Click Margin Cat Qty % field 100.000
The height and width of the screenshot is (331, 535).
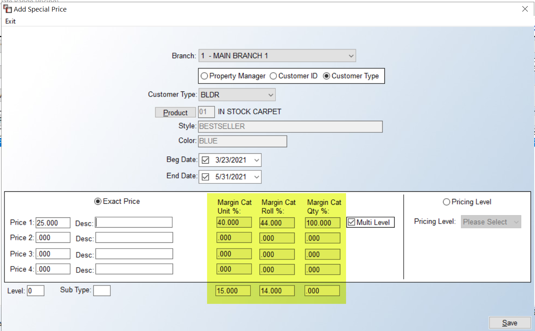[x=323, y=223]
